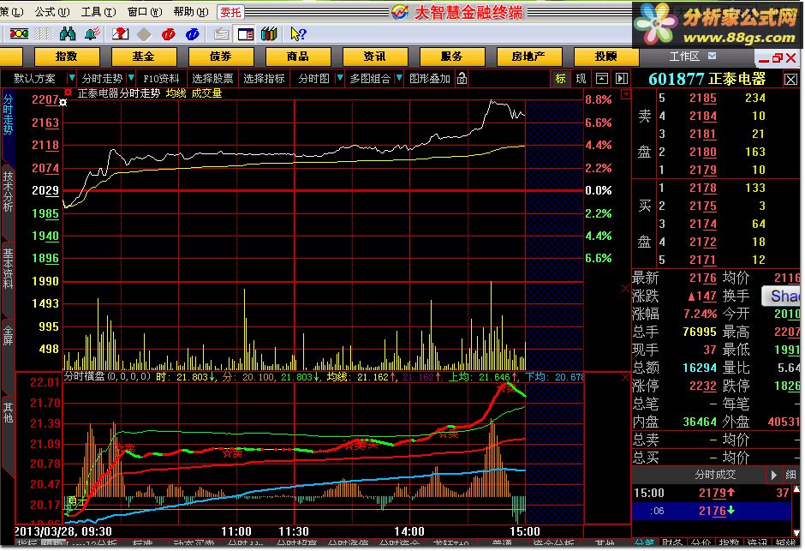Click the gray hatched pattern toolbar icon

[x=43, y=34]
